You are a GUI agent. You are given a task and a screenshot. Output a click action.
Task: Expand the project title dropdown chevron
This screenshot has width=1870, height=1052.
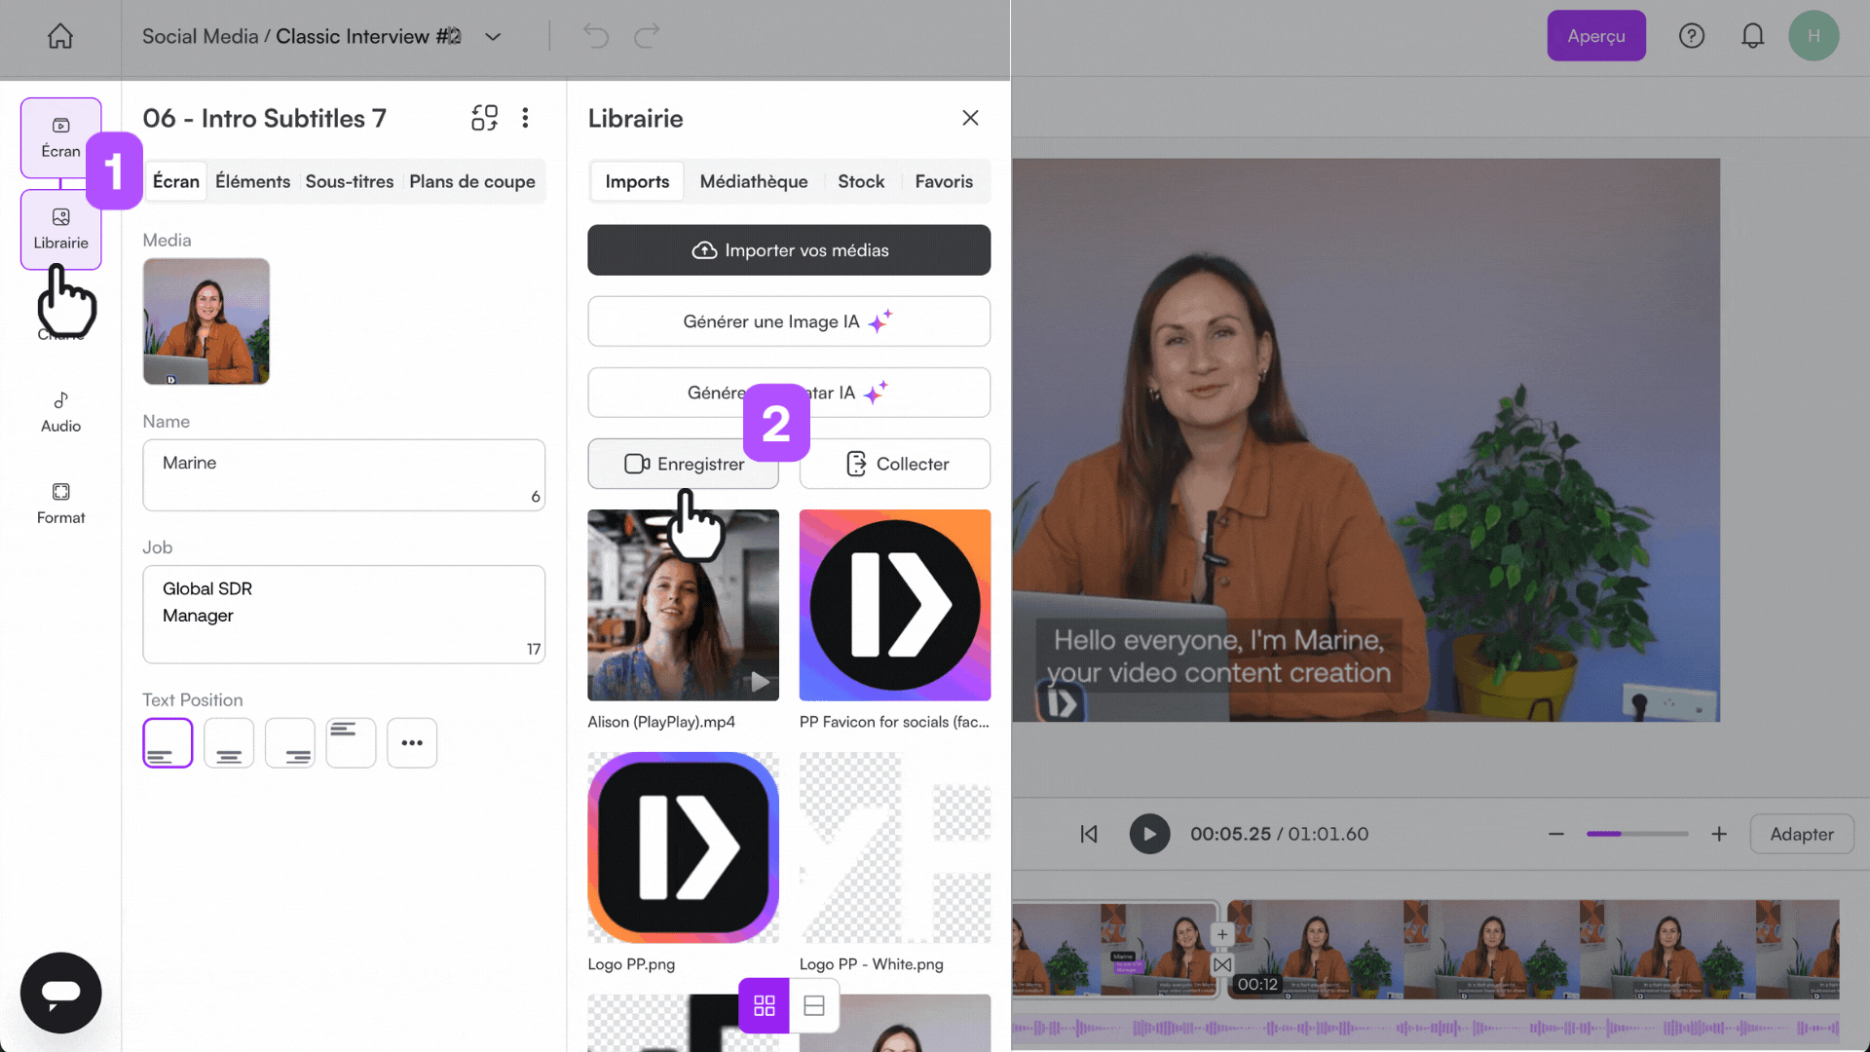(493, 37)
